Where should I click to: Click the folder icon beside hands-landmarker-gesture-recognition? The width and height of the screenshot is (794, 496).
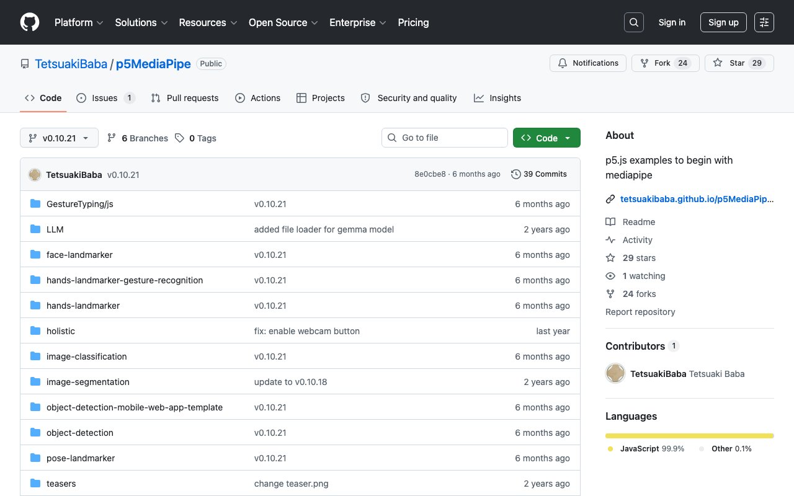pyautogui.click(x=35, y=280)
